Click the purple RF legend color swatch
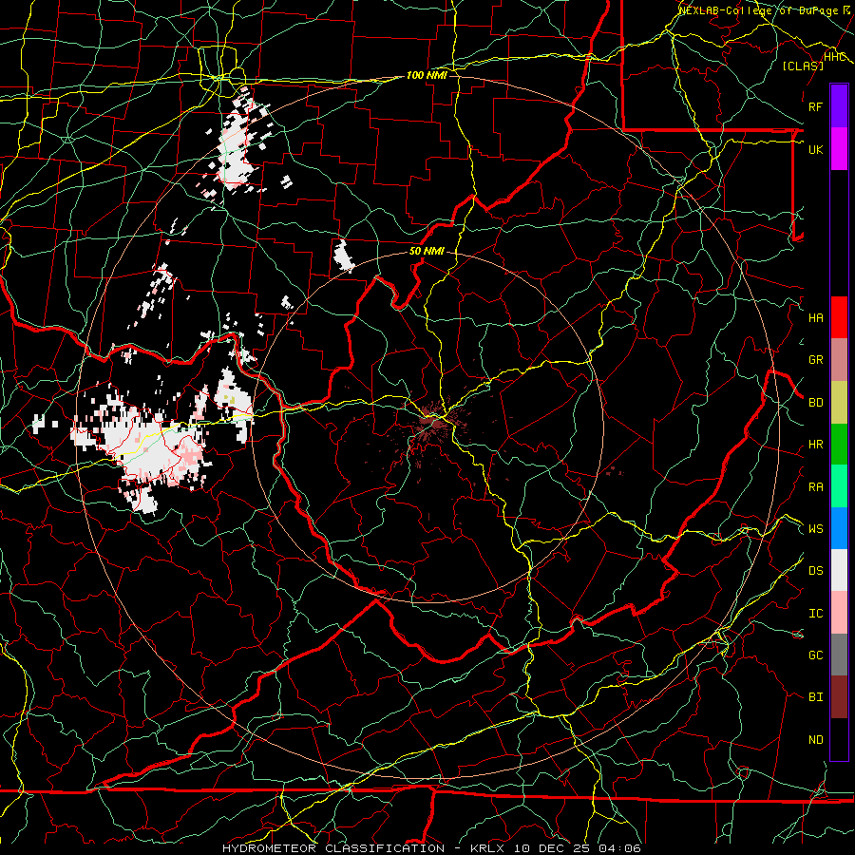Screen dimensions: 855x855 (839, 106)
